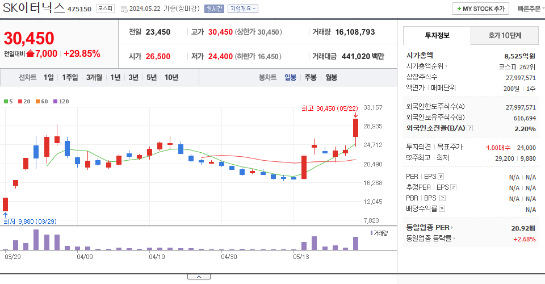Open help icon next to PER EPS
Viewport: 545px width, 284px height.
[x=441, y=176]
